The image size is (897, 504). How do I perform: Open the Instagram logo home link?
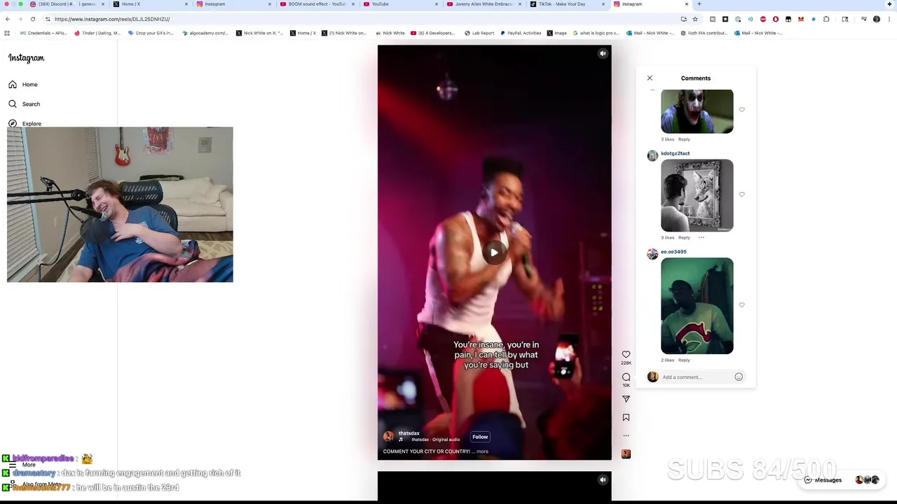tap(26, 58)
